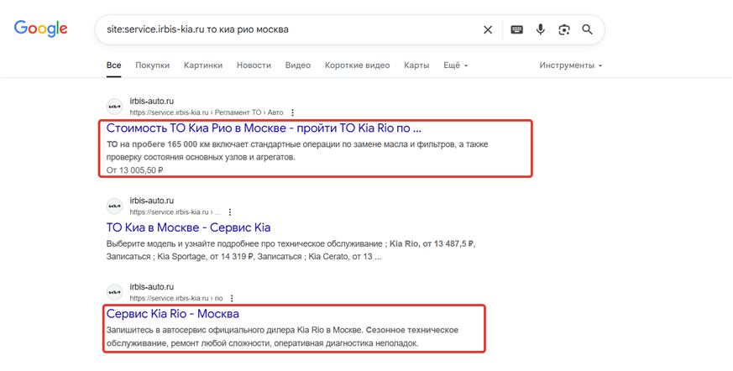Open three-dot menu for third result
The width and height of the screenshot is (733, 371).
click(231, 298)
